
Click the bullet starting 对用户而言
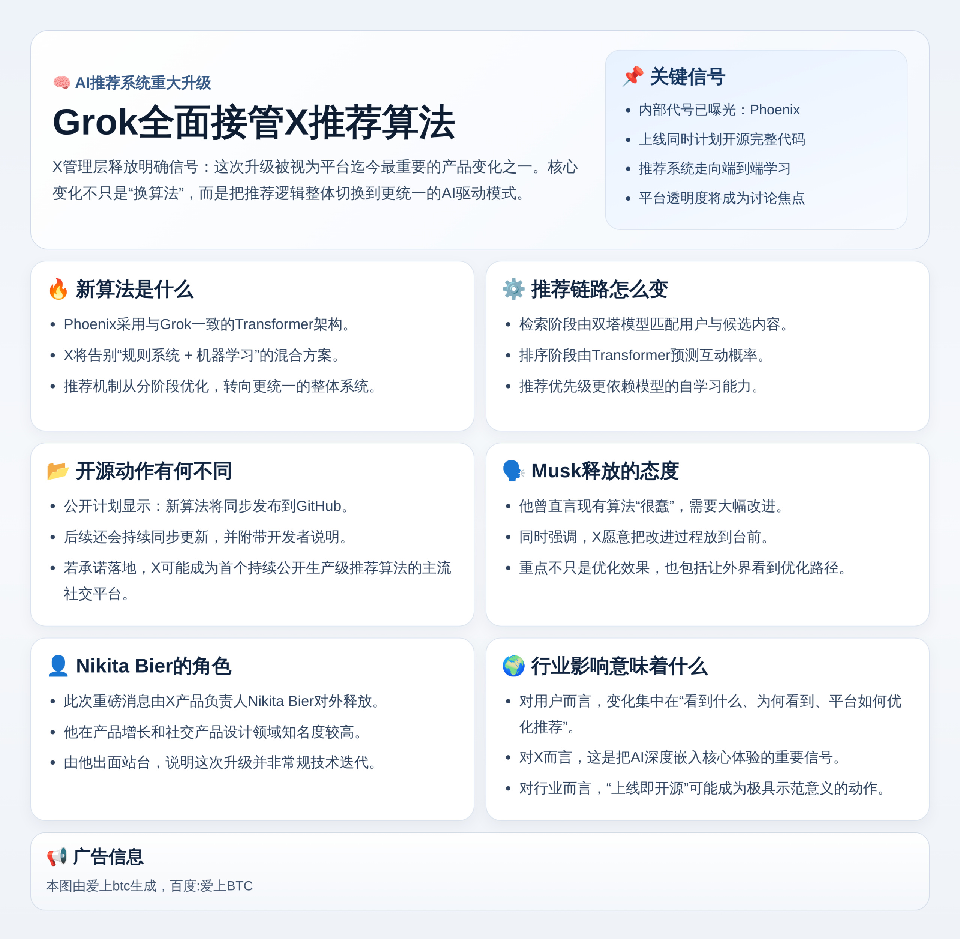point(711,714)
